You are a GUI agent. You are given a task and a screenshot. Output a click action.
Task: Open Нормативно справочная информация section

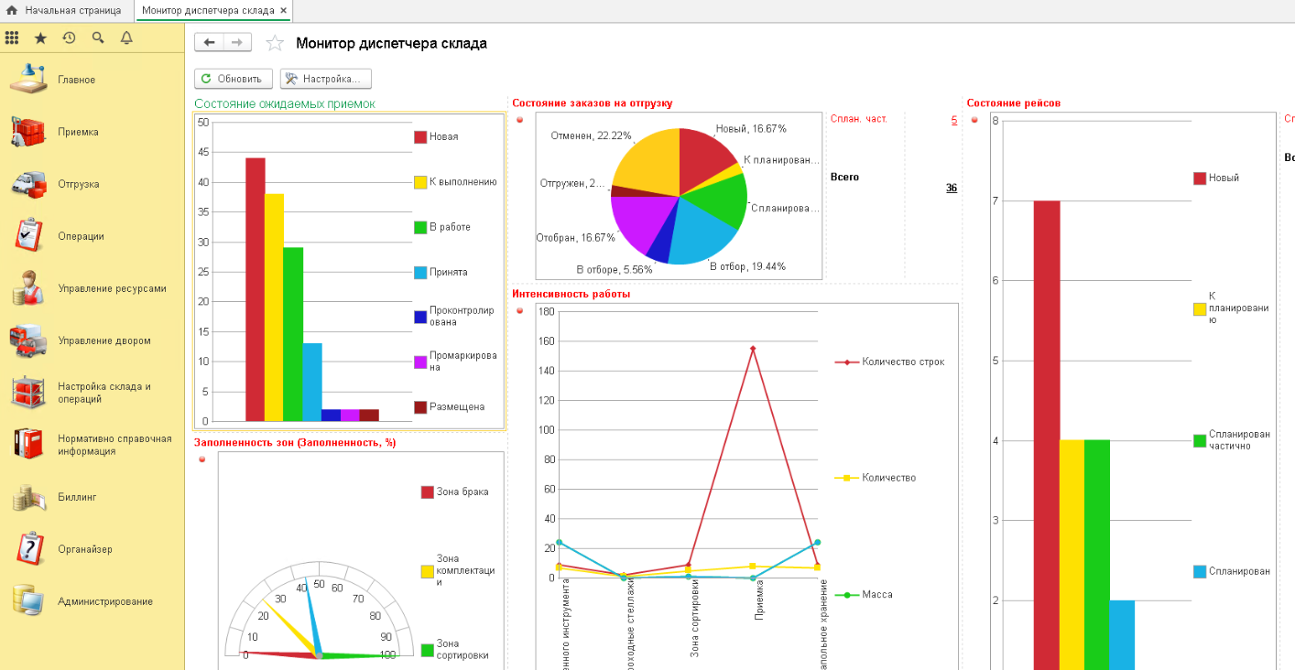(x=92, y=445)
